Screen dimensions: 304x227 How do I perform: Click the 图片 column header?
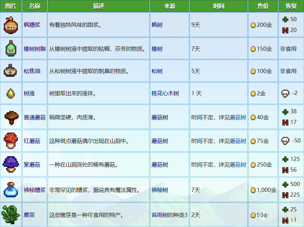coord(11,6)
